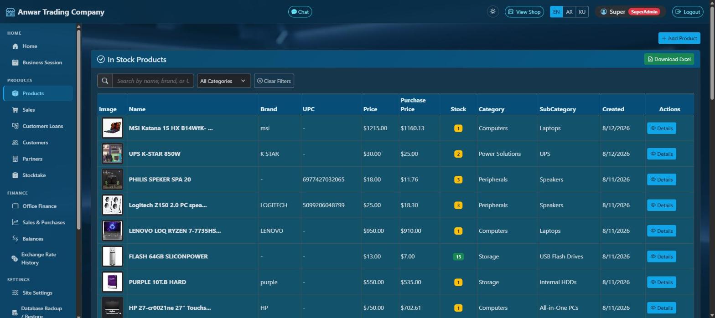715x318 pixels.
Task: Click the Partners sidebar icon
Action: tap(15, 159)
